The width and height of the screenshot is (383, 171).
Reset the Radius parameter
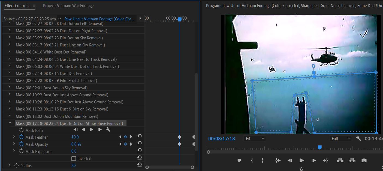click(139, 164)
